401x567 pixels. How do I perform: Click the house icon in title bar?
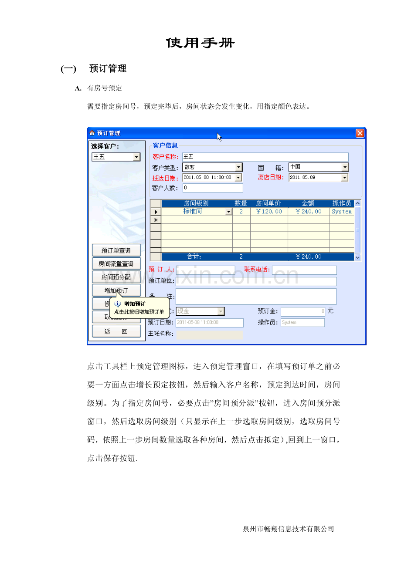click(92, 133)
